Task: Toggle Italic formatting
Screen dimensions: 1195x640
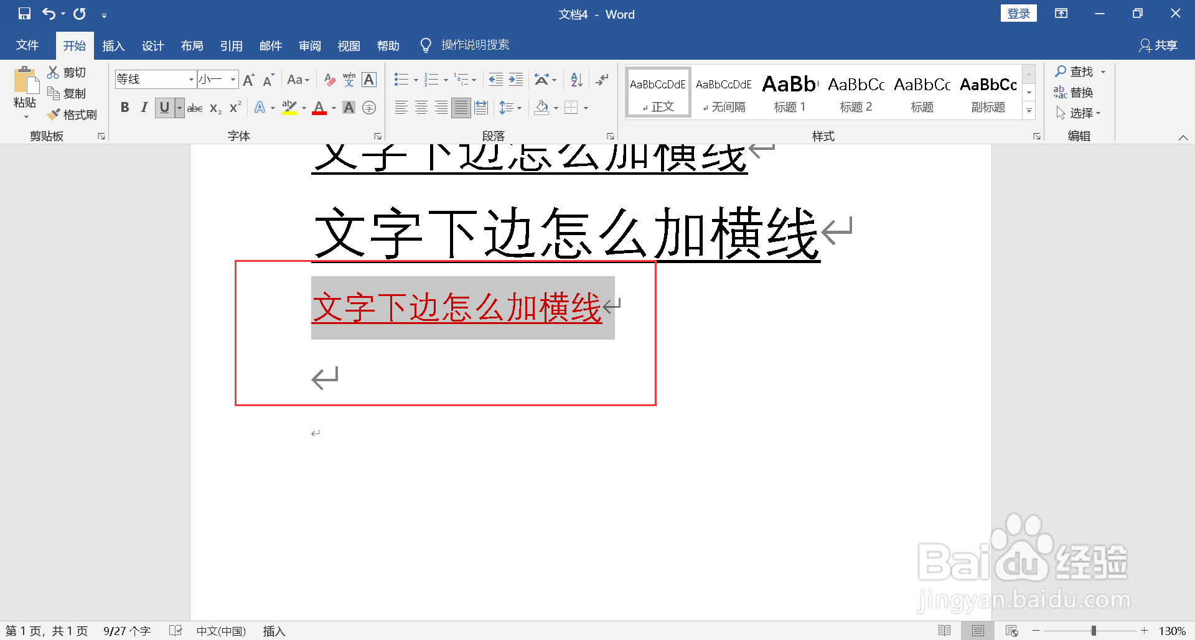Action: click(144, 108)
